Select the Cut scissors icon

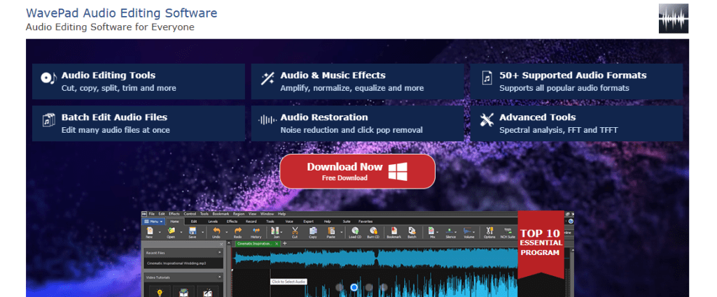[x=295, y=231]
